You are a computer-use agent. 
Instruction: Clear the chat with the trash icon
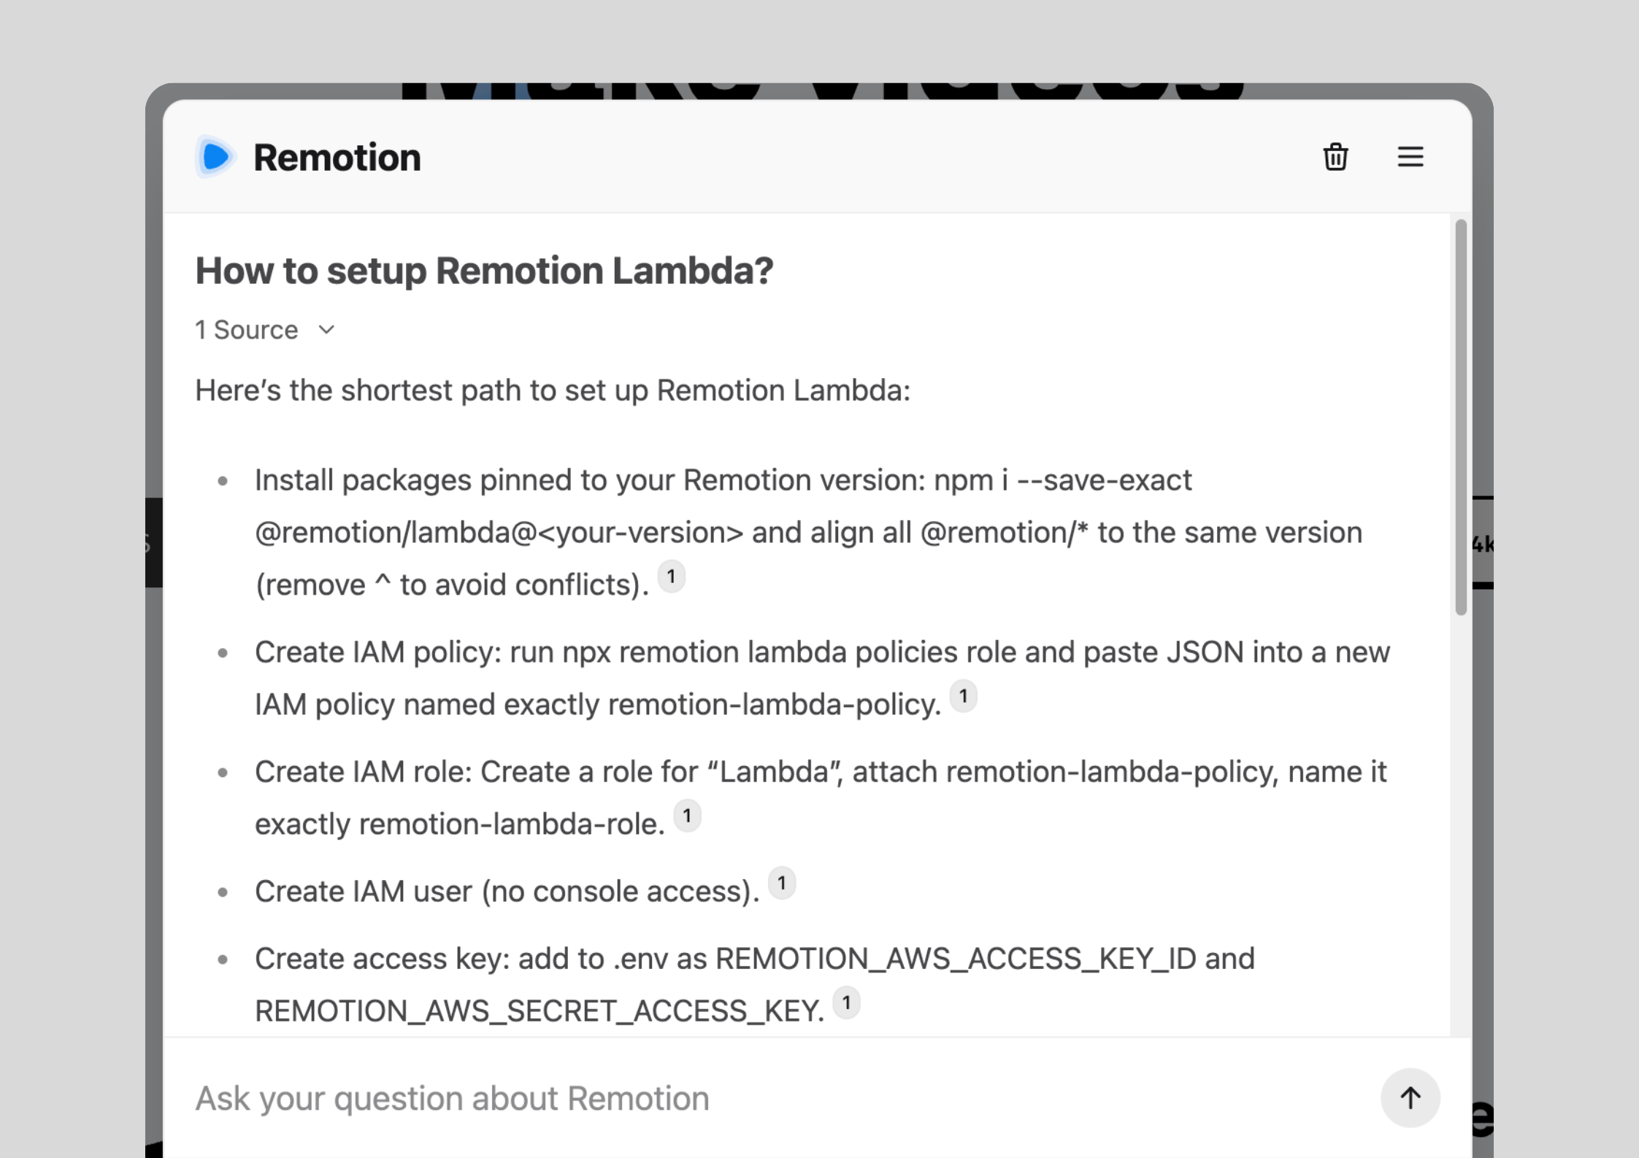point(1335,157)
